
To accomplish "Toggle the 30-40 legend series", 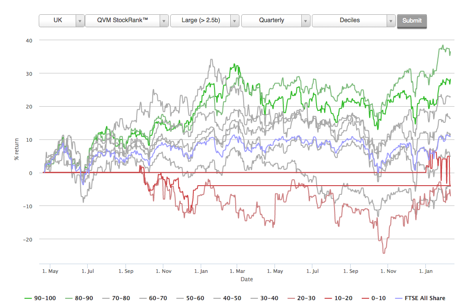I will 265,298.
